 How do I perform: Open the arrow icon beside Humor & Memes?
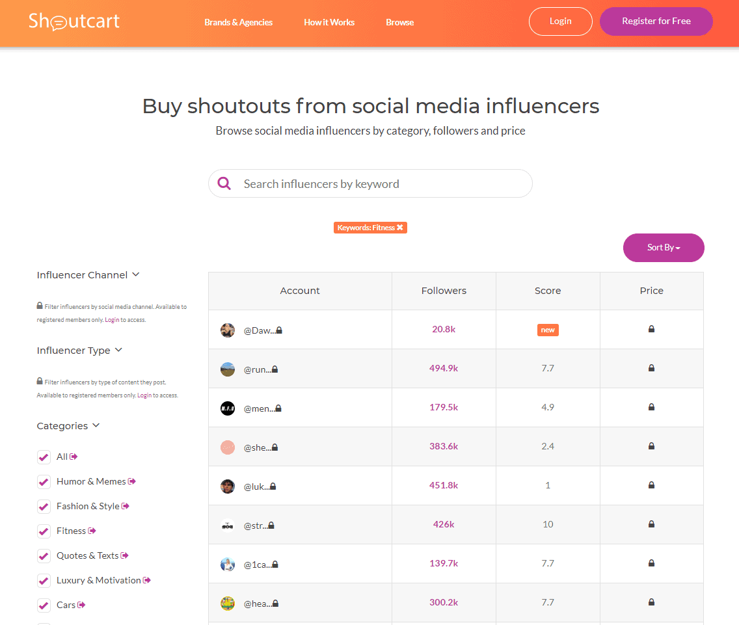pos(132,481)
